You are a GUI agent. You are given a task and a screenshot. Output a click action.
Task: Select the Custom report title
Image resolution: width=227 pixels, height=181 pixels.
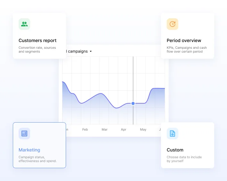tap(175, 150)
